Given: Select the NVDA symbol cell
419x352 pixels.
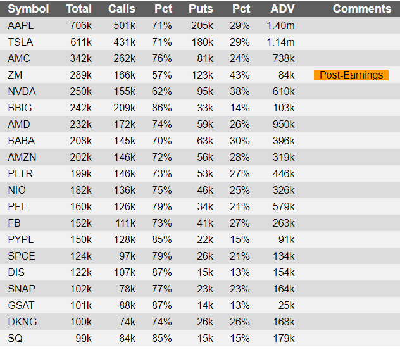Looking at the screenshot, I should tap(22, 91).
